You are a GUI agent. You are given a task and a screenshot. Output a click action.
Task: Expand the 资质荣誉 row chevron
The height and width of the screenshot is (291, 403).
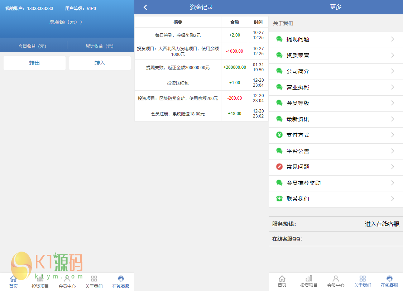point(393,55)
